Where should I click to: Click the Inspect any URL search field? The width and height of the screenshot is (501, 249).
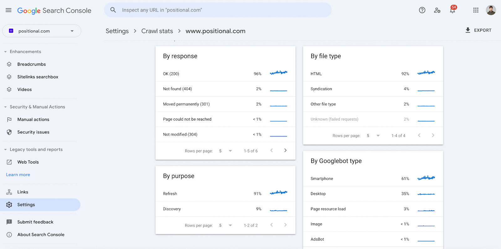pos(218,10)
